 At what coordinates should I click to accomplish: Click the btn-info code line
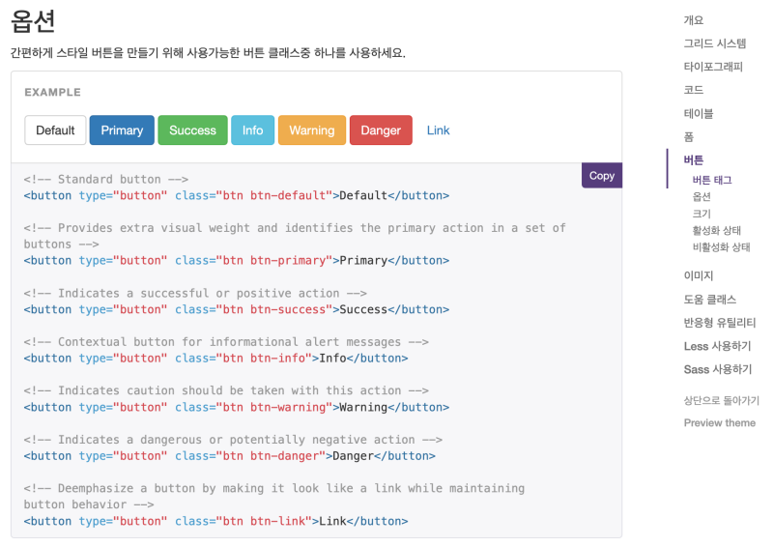pyautogui.click(x=215, y=359)
